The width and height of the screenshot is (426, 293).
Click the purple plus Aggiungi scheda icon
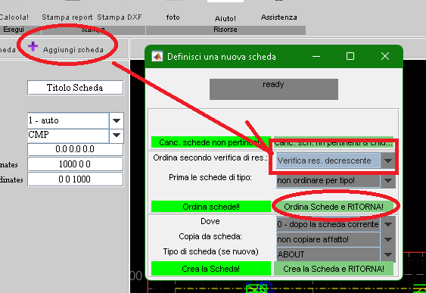pos(33,46)
